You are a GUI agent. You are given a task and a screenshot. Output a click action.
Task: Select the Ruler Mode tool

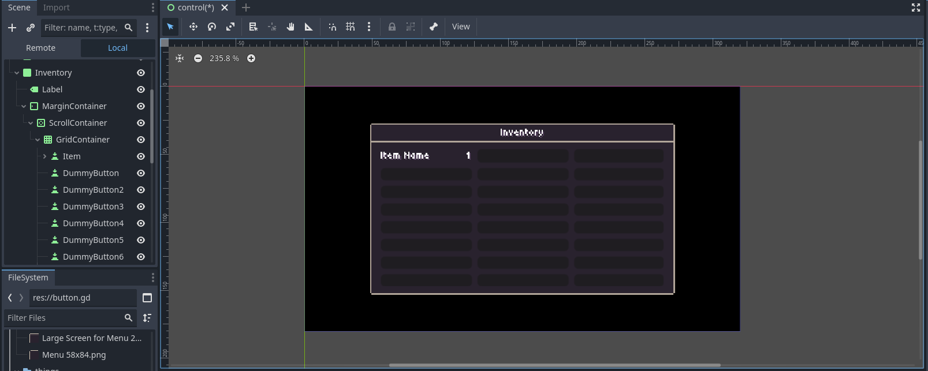tap(309, 27)
